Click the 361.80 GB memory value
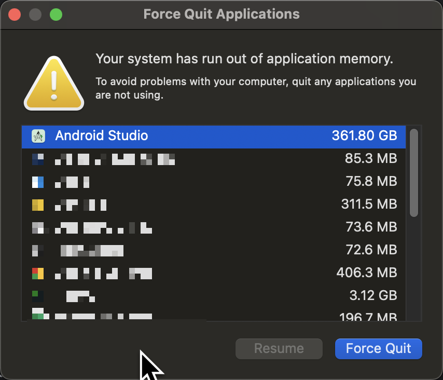443x380 pixels. click(364, 136)
